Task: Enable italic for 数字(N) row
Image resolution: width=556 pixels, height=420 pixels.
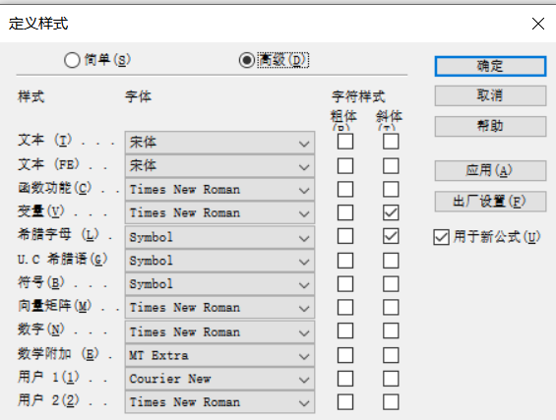Action: coord(391,330)
